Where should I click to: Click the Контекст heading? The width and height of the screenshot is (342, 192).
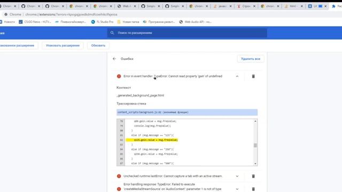click(x=123, y=87)
